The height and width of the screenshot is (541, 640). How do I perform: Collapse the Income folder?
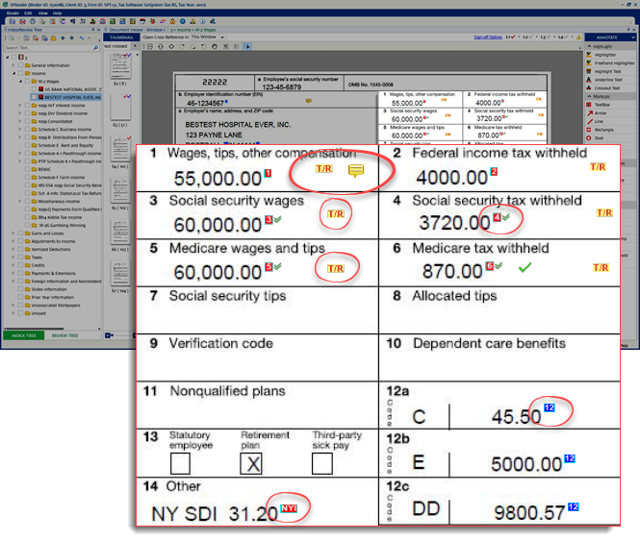tap(13, 73)
